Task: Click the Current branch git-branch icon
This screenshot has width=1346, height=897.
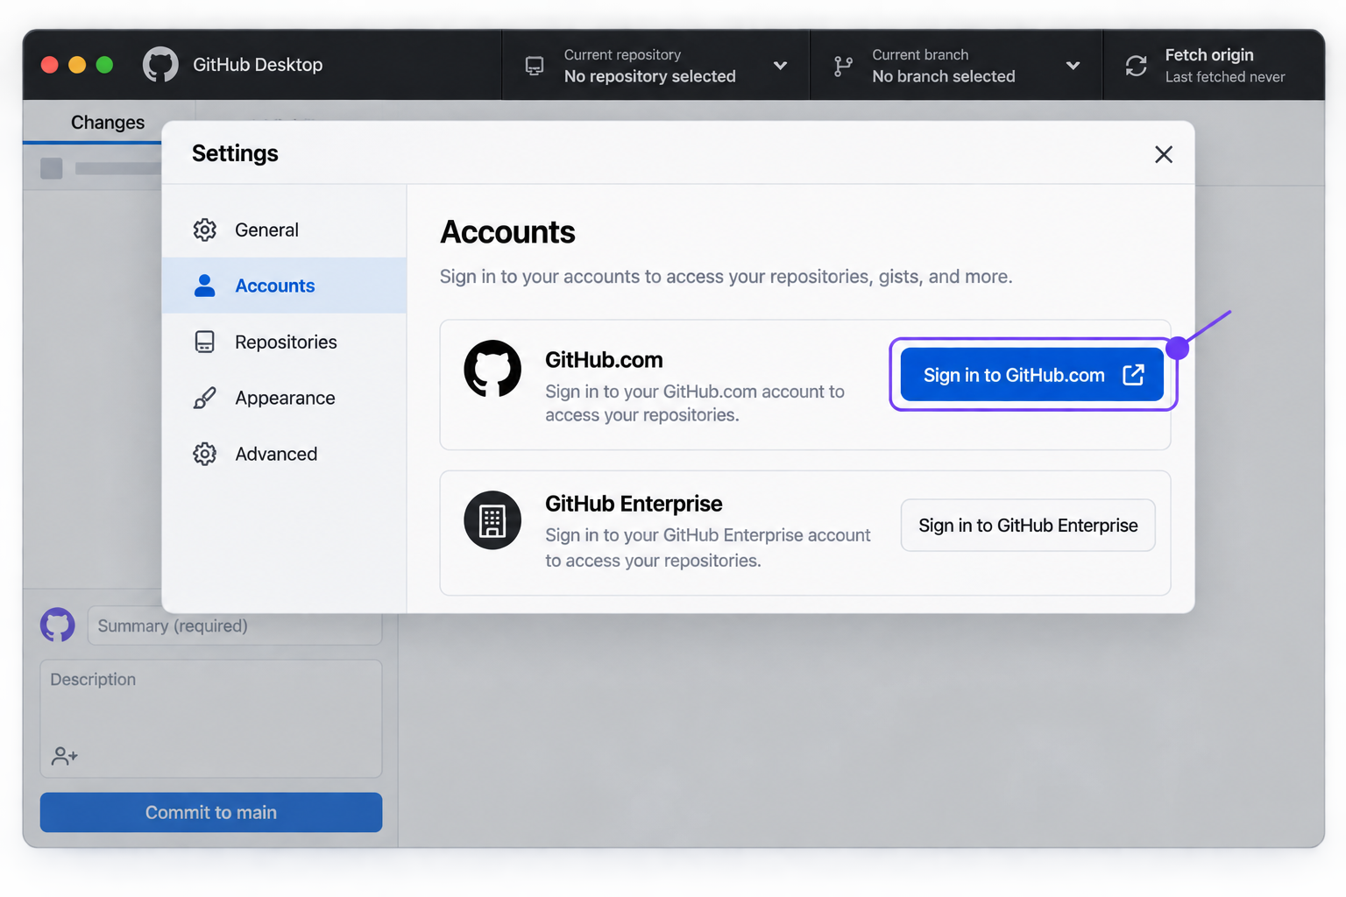Action: (x=843, y=66)
